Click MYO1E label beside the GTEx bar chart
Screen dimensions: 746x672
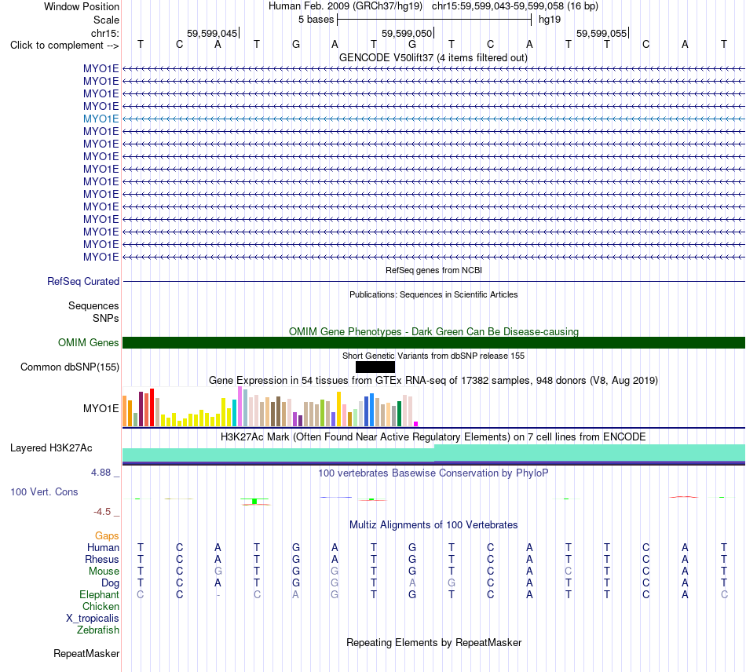pos(101,408)
